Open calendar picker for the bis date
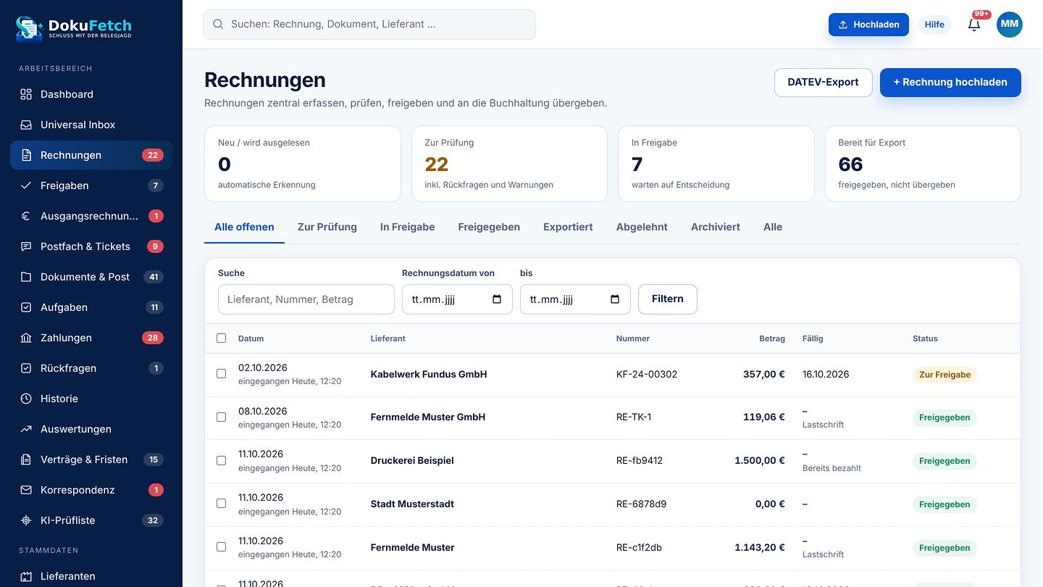This screenshot has height=587, width=1043. (x=615, y=299)
